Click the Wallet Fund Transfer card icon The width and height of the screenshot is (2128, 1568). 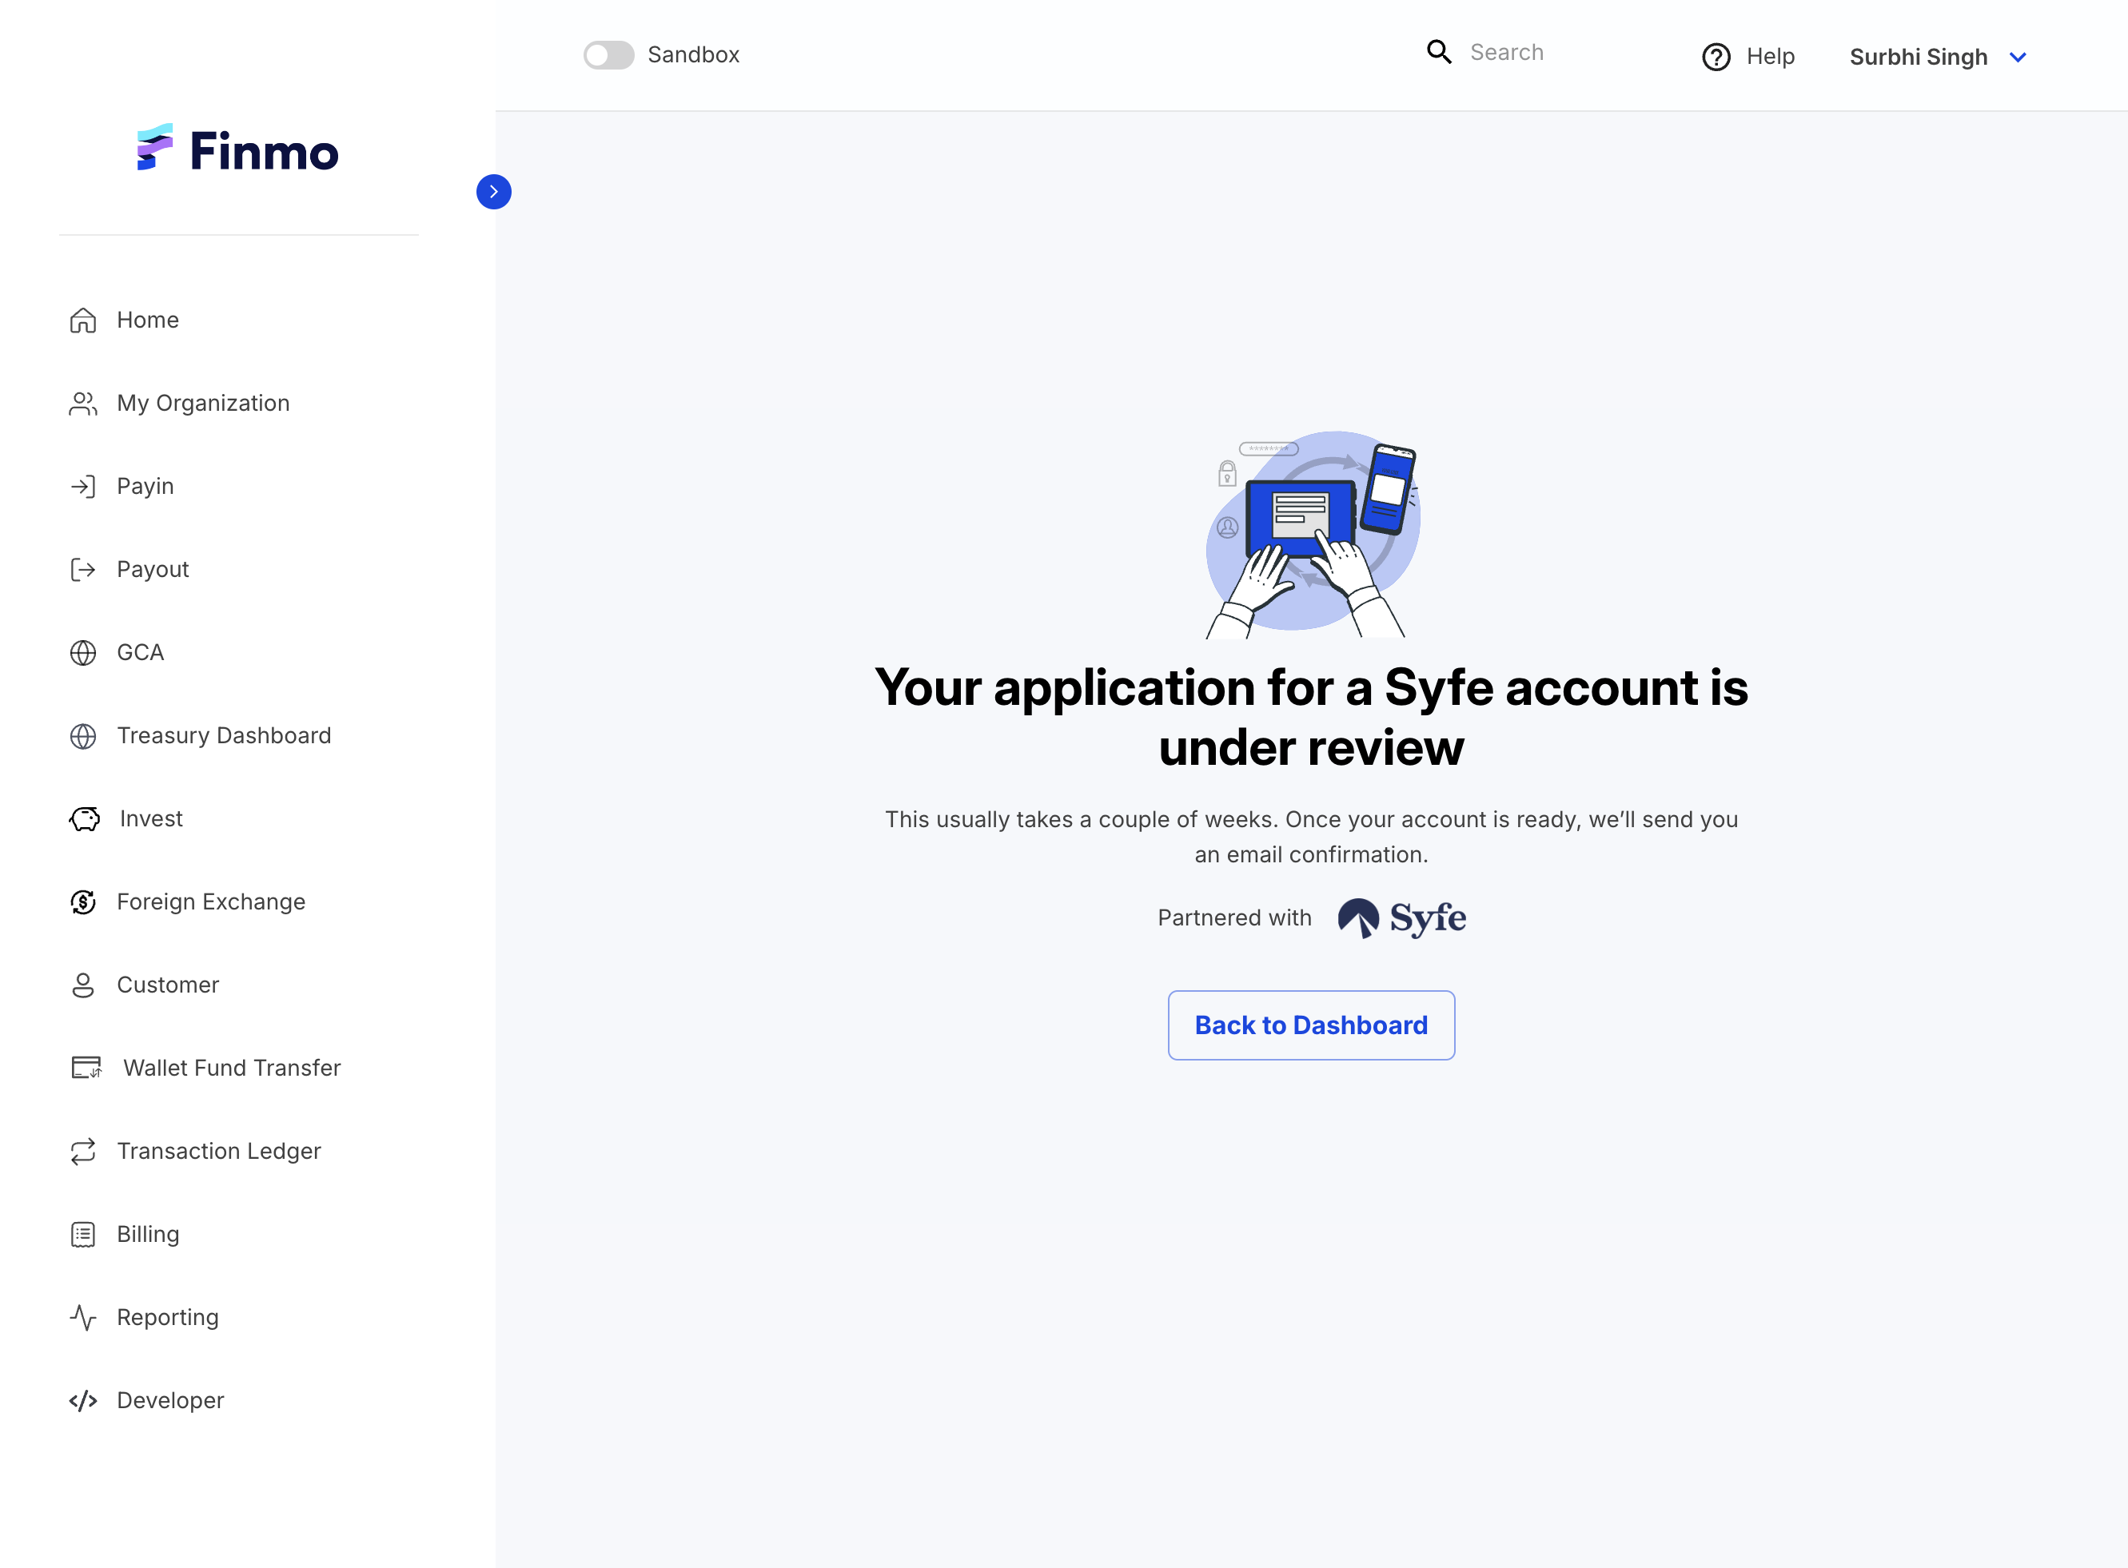point(86,1069)
